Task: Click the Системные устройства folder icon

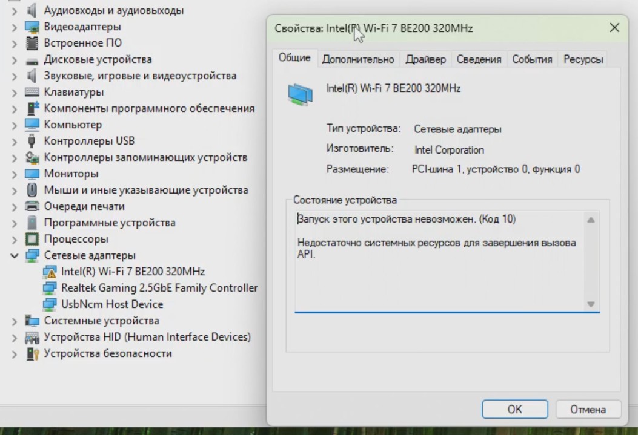Action: (32, 321)
